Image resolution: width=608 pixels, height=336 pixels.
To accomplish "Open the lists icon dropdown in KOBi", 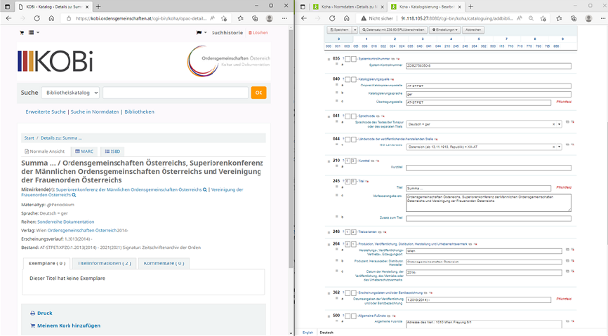I will (x=34, y=32).
